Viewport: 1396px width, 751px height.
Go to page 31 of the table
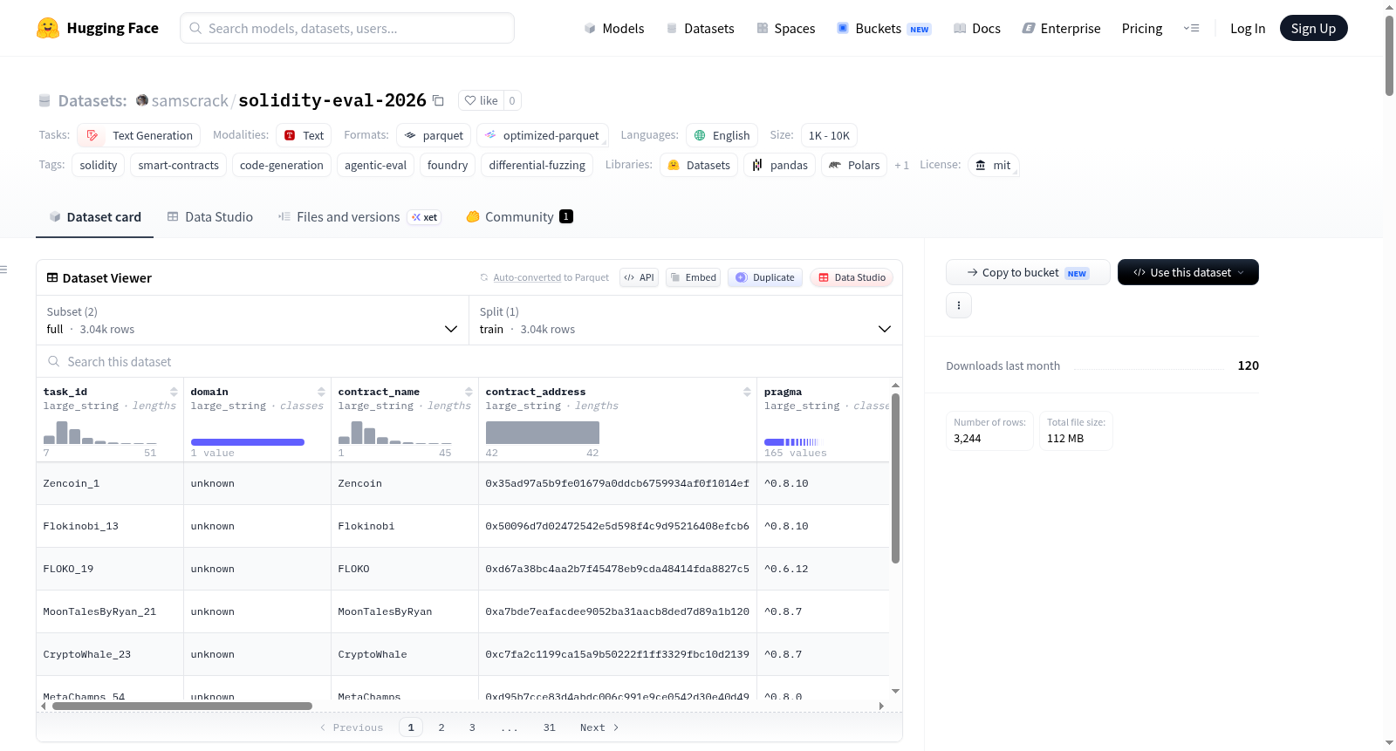(x=549, y=727)
